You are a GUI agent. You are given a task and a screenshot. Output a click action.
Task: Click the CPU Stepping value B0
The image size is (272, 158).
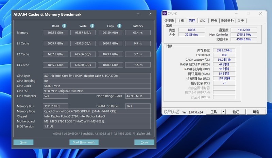[x=97, y=81]
